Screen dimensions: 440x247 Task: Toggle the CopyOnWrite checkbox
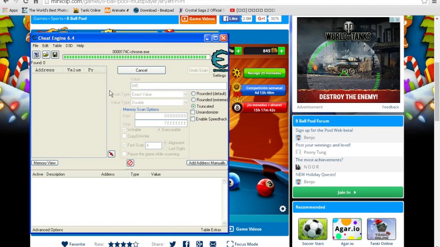coord(124,136)
